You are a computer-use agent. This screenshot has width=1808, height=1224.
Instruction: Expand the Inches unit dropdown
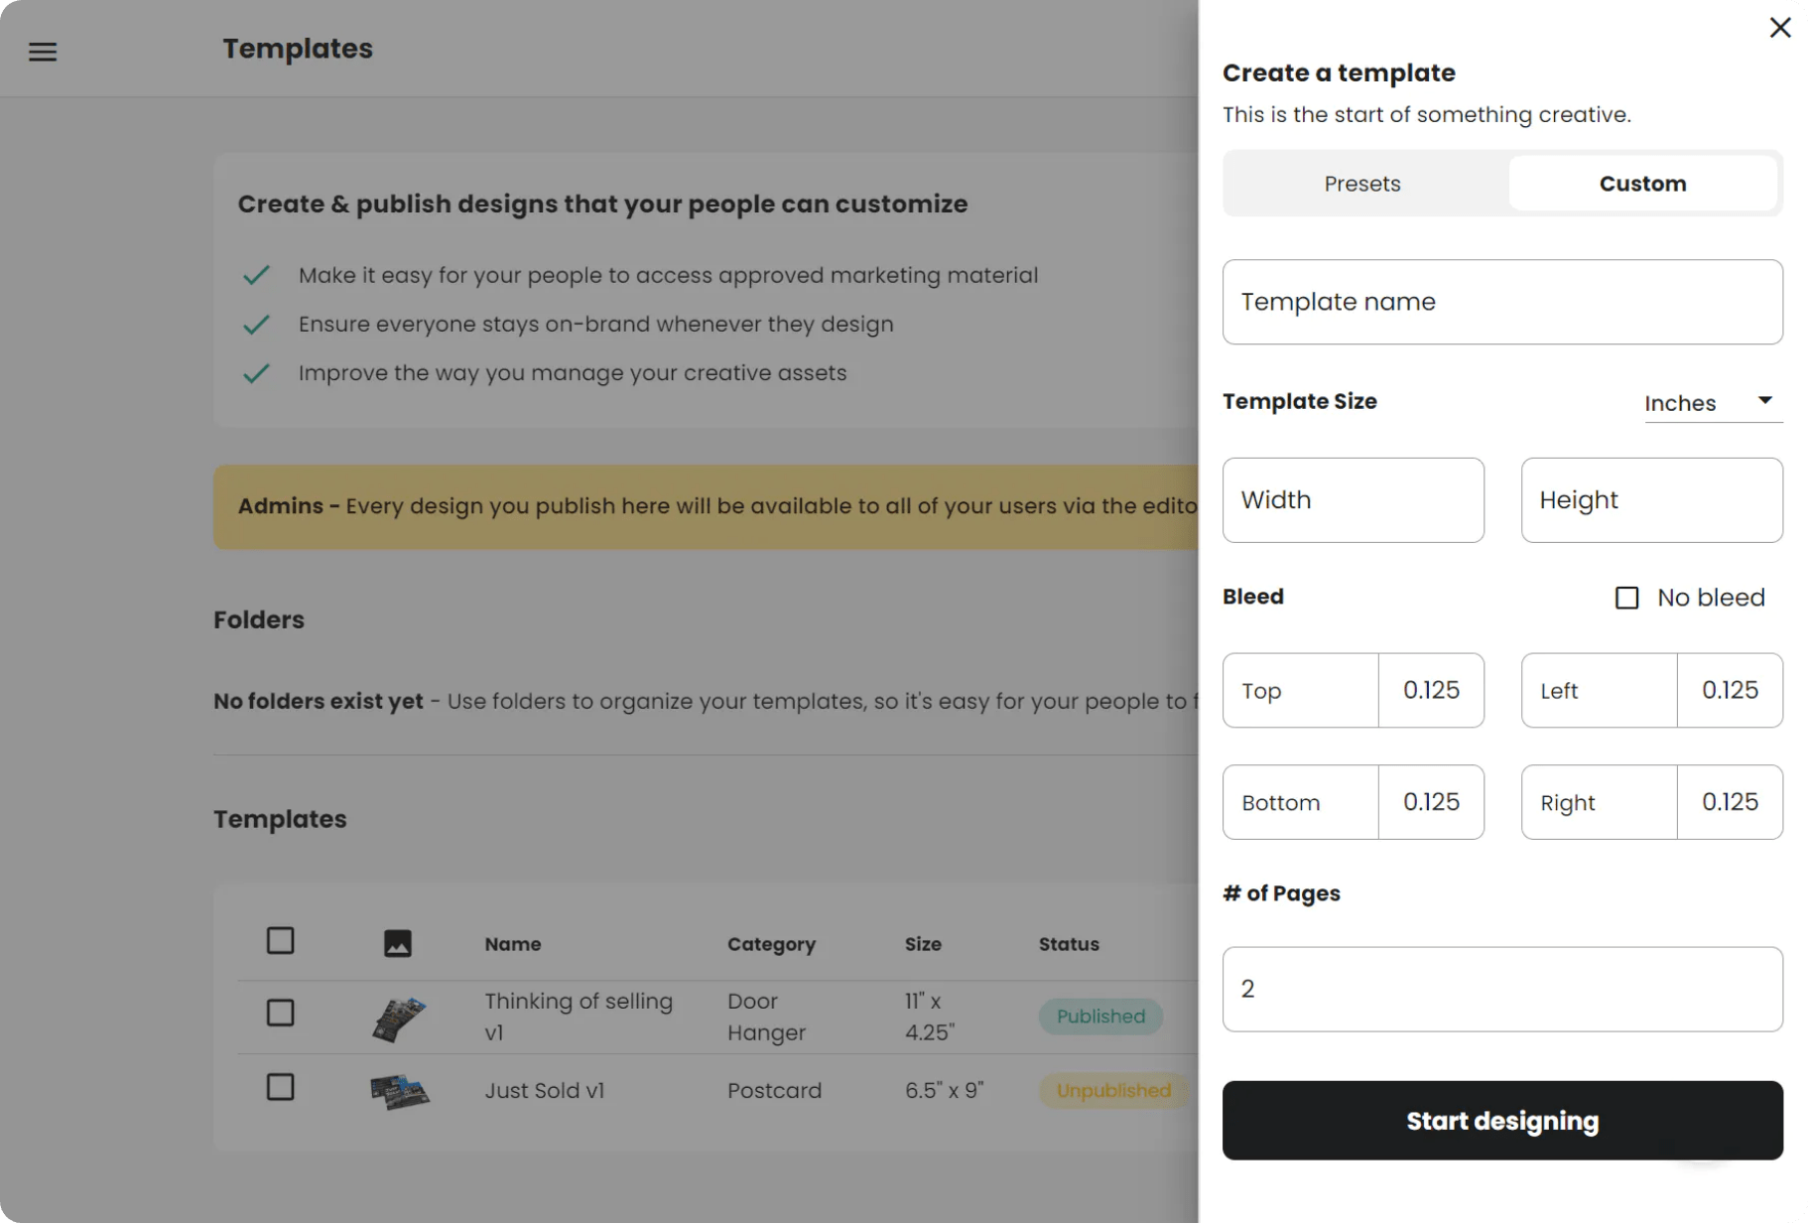tap(1713, 402)
